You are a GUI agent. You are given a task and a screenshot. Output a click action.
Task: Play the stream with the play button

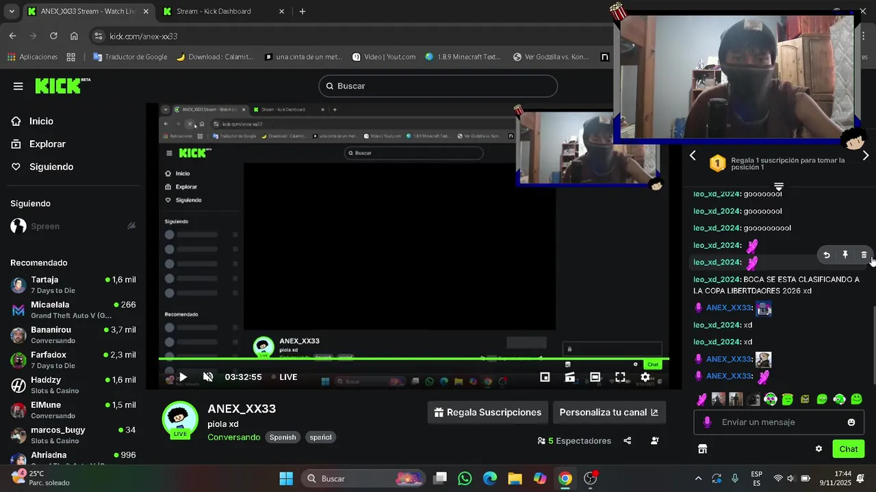[183, 377]
